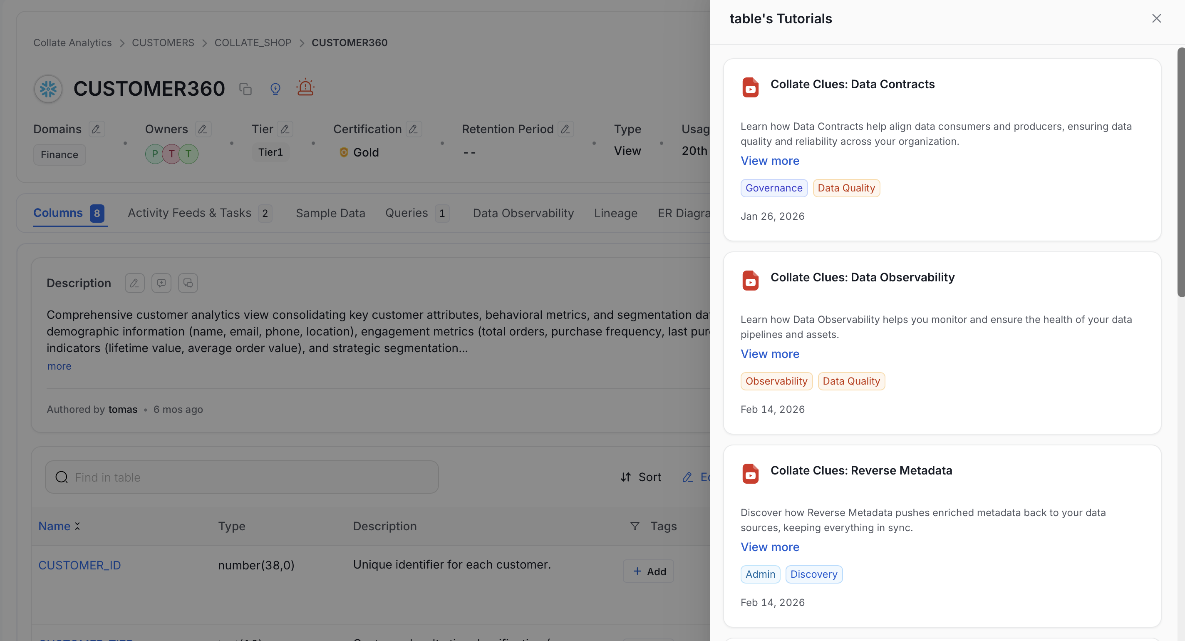Click the Finance domain chip

[59, 154]
